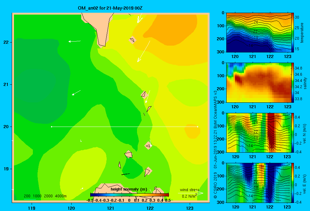The height and width of the screenshot is (211, 310).
Task: Click the "34.4" tick on salinity color bar
Action: pos(298,81)
